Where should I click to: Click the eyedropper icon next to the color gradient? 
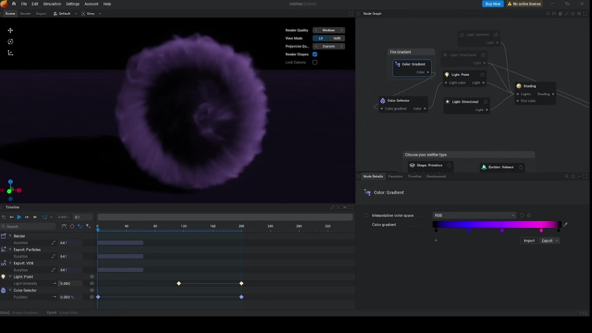tap(565, 224)
